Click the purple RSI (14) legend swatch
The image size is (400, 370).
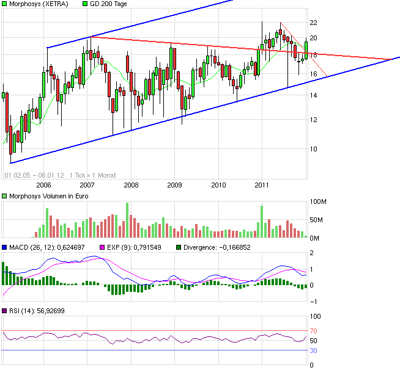tap(4, 311)
